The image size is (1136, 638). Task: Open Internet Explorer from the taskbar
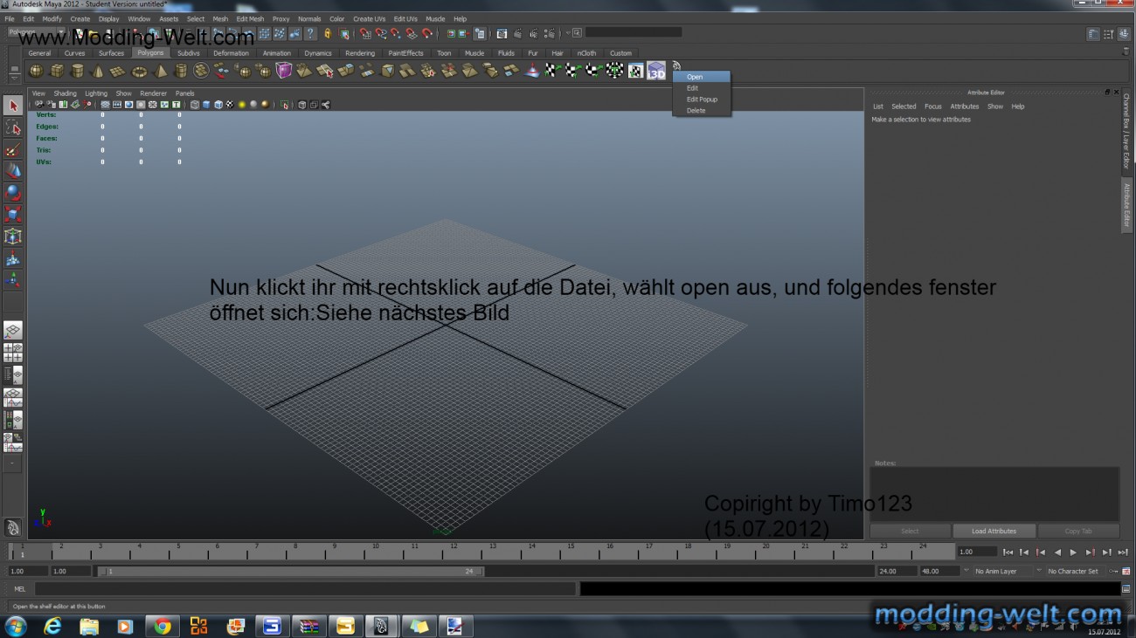pos(52,626)
